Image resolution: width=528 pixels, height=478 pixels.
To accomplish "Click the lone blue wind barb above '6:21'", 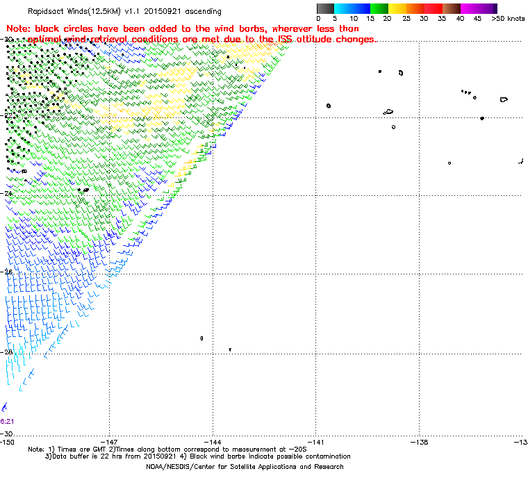I will 4,407.
